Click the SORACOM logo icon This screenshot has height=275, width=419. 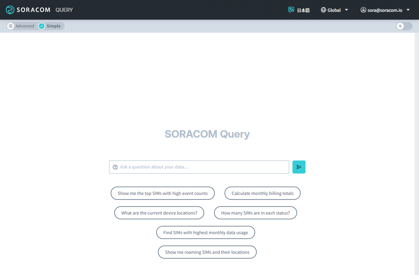[x=9, y=10]
